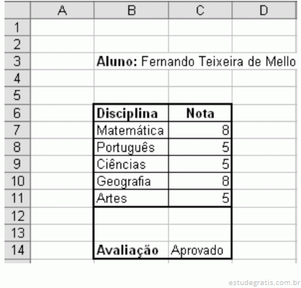Select column B header
301x288 pixels.
(131, 10)
